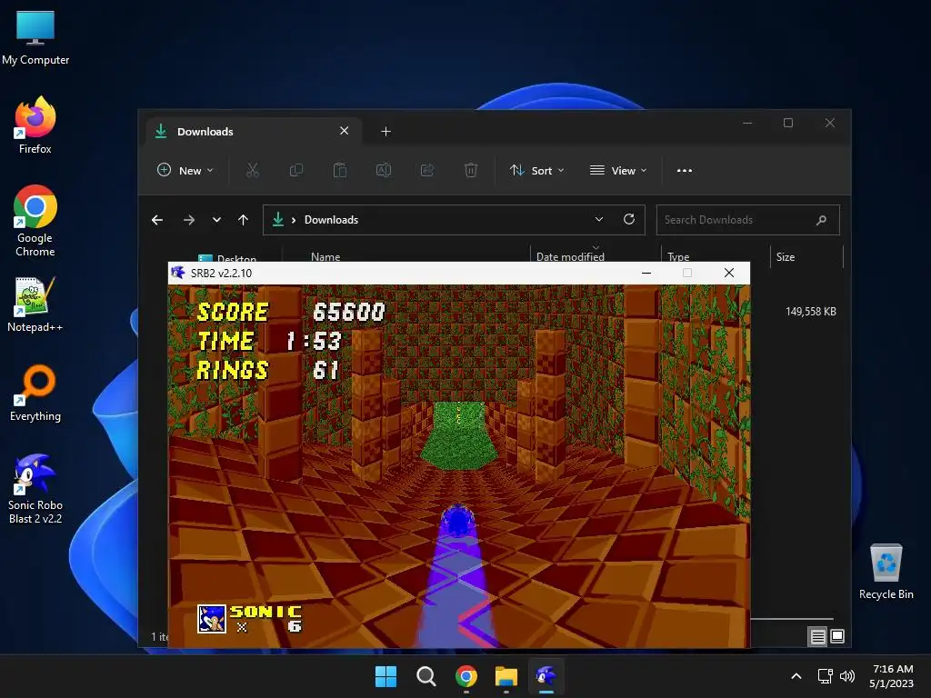This screenshot has width=931, height=698.
Task: Open taskbar Search
Action: [x=425, y=676]
